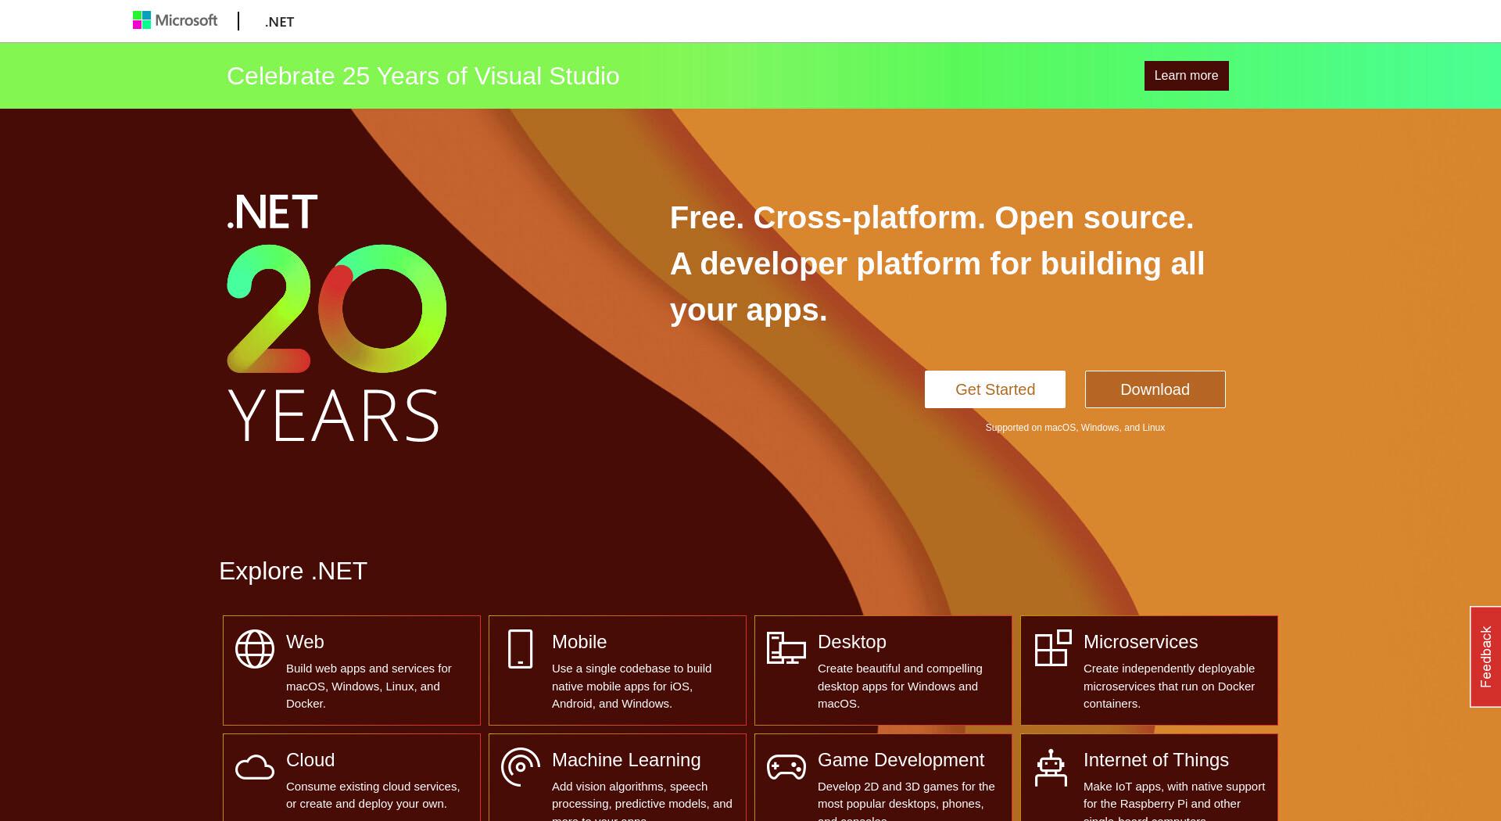The width and height of the screenshot is (1501, 821).
Task: Click the Internet of Things robot icon
Action: pyautogui.click(x=1051, y=768)
